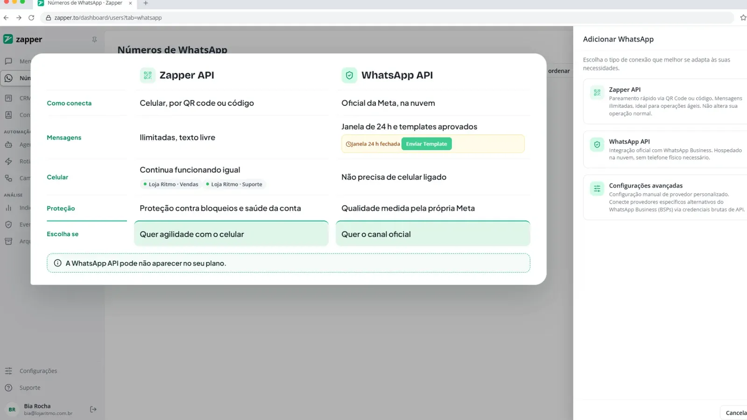Choose the Configurações avançadas card
Viewport: 747px width, 420px height.
tap(665, 197)
